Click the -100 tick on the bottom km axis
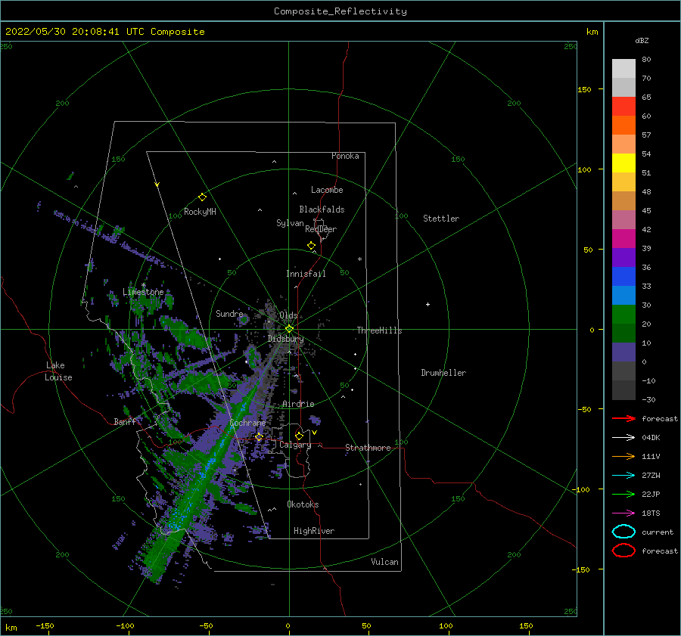 pos(125,626)
